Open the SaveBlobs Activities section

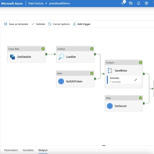124,80
